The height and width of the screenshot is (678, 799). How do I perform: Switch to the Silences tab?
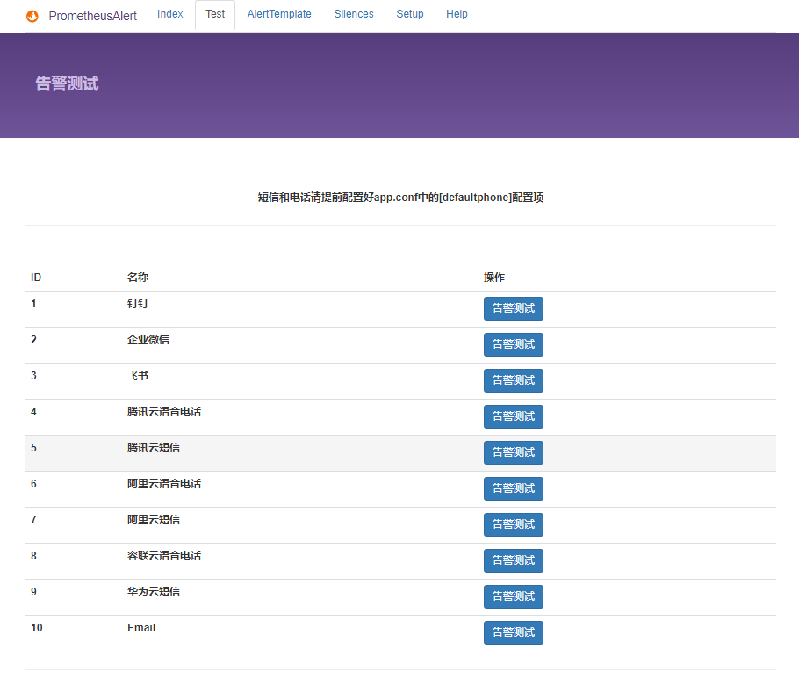354,14
